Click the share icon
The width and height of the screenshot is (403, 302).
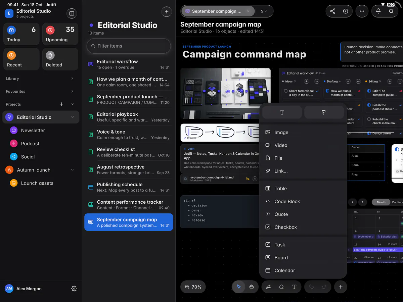click(333, 11)
